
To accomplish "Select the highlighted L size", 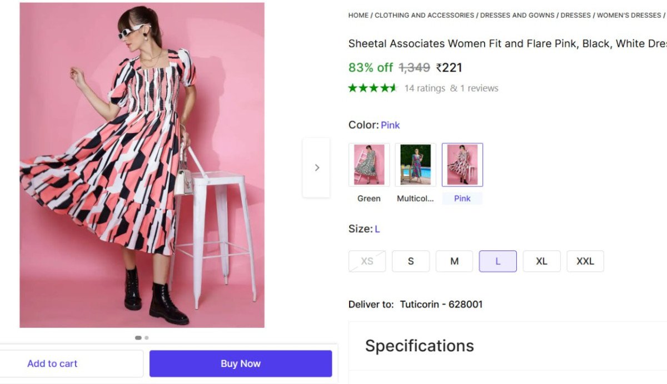I will [498, 261].
